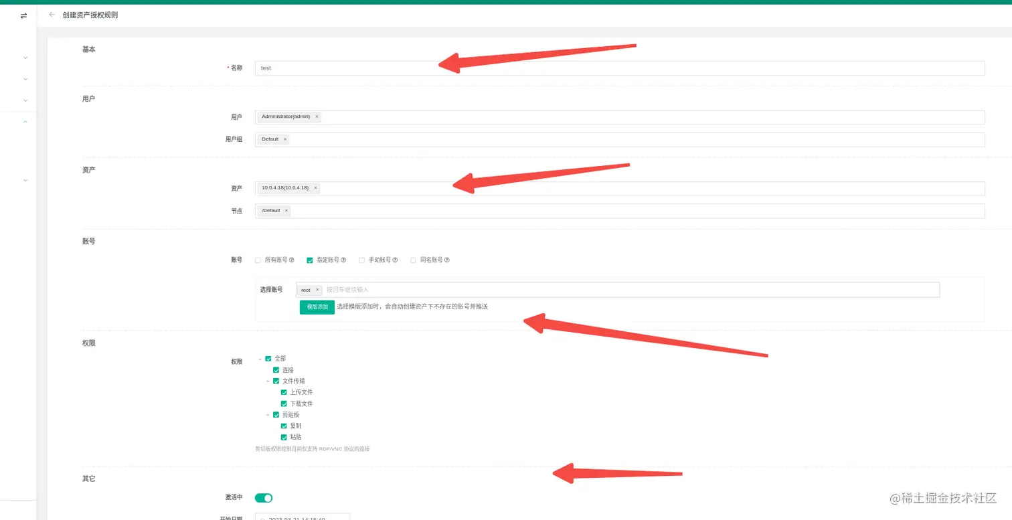The width and height of the screenshot is (1012, 520).
Task: Open help tooltip next to 同名账号
Action: pos(446,260)
